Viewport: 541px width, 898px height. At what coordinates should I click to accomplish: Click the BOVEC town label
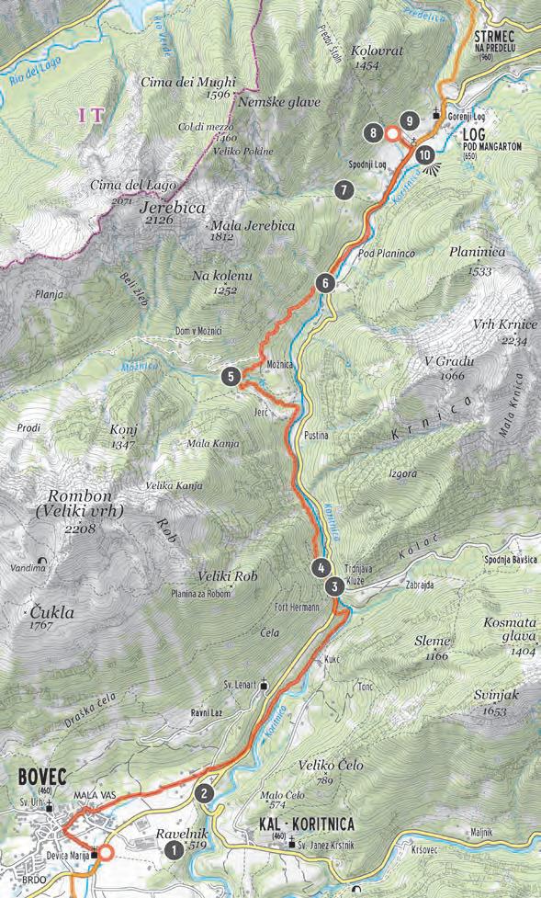(42, 778)
